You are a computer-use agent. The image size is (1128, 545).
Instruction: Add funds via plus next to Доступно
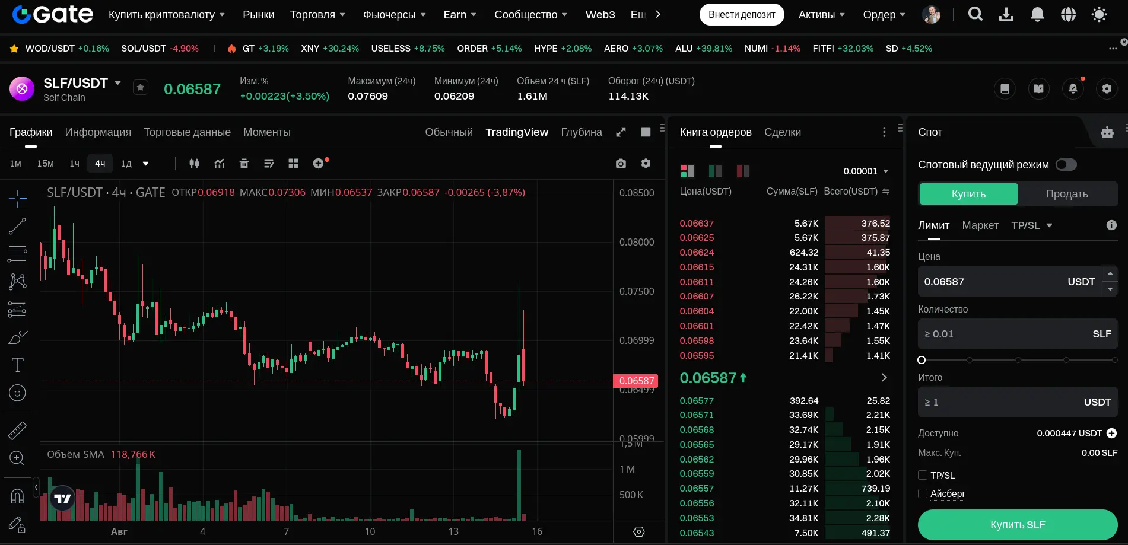pyautogui.click(x=1111, y=434)
